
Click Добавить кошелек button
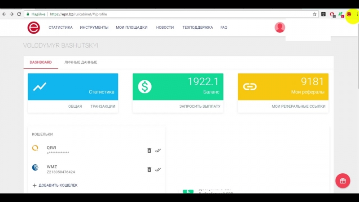[x=55, y=185]
